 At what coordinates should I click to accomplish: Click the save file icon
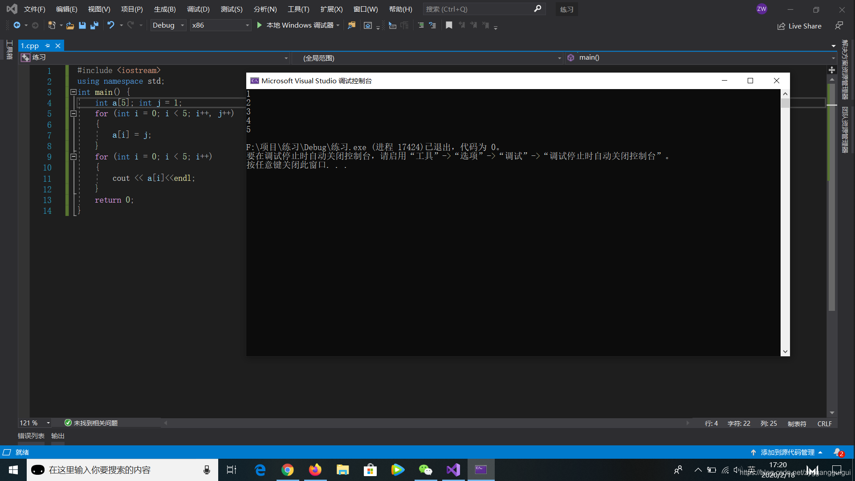click(x=82, y=25)
